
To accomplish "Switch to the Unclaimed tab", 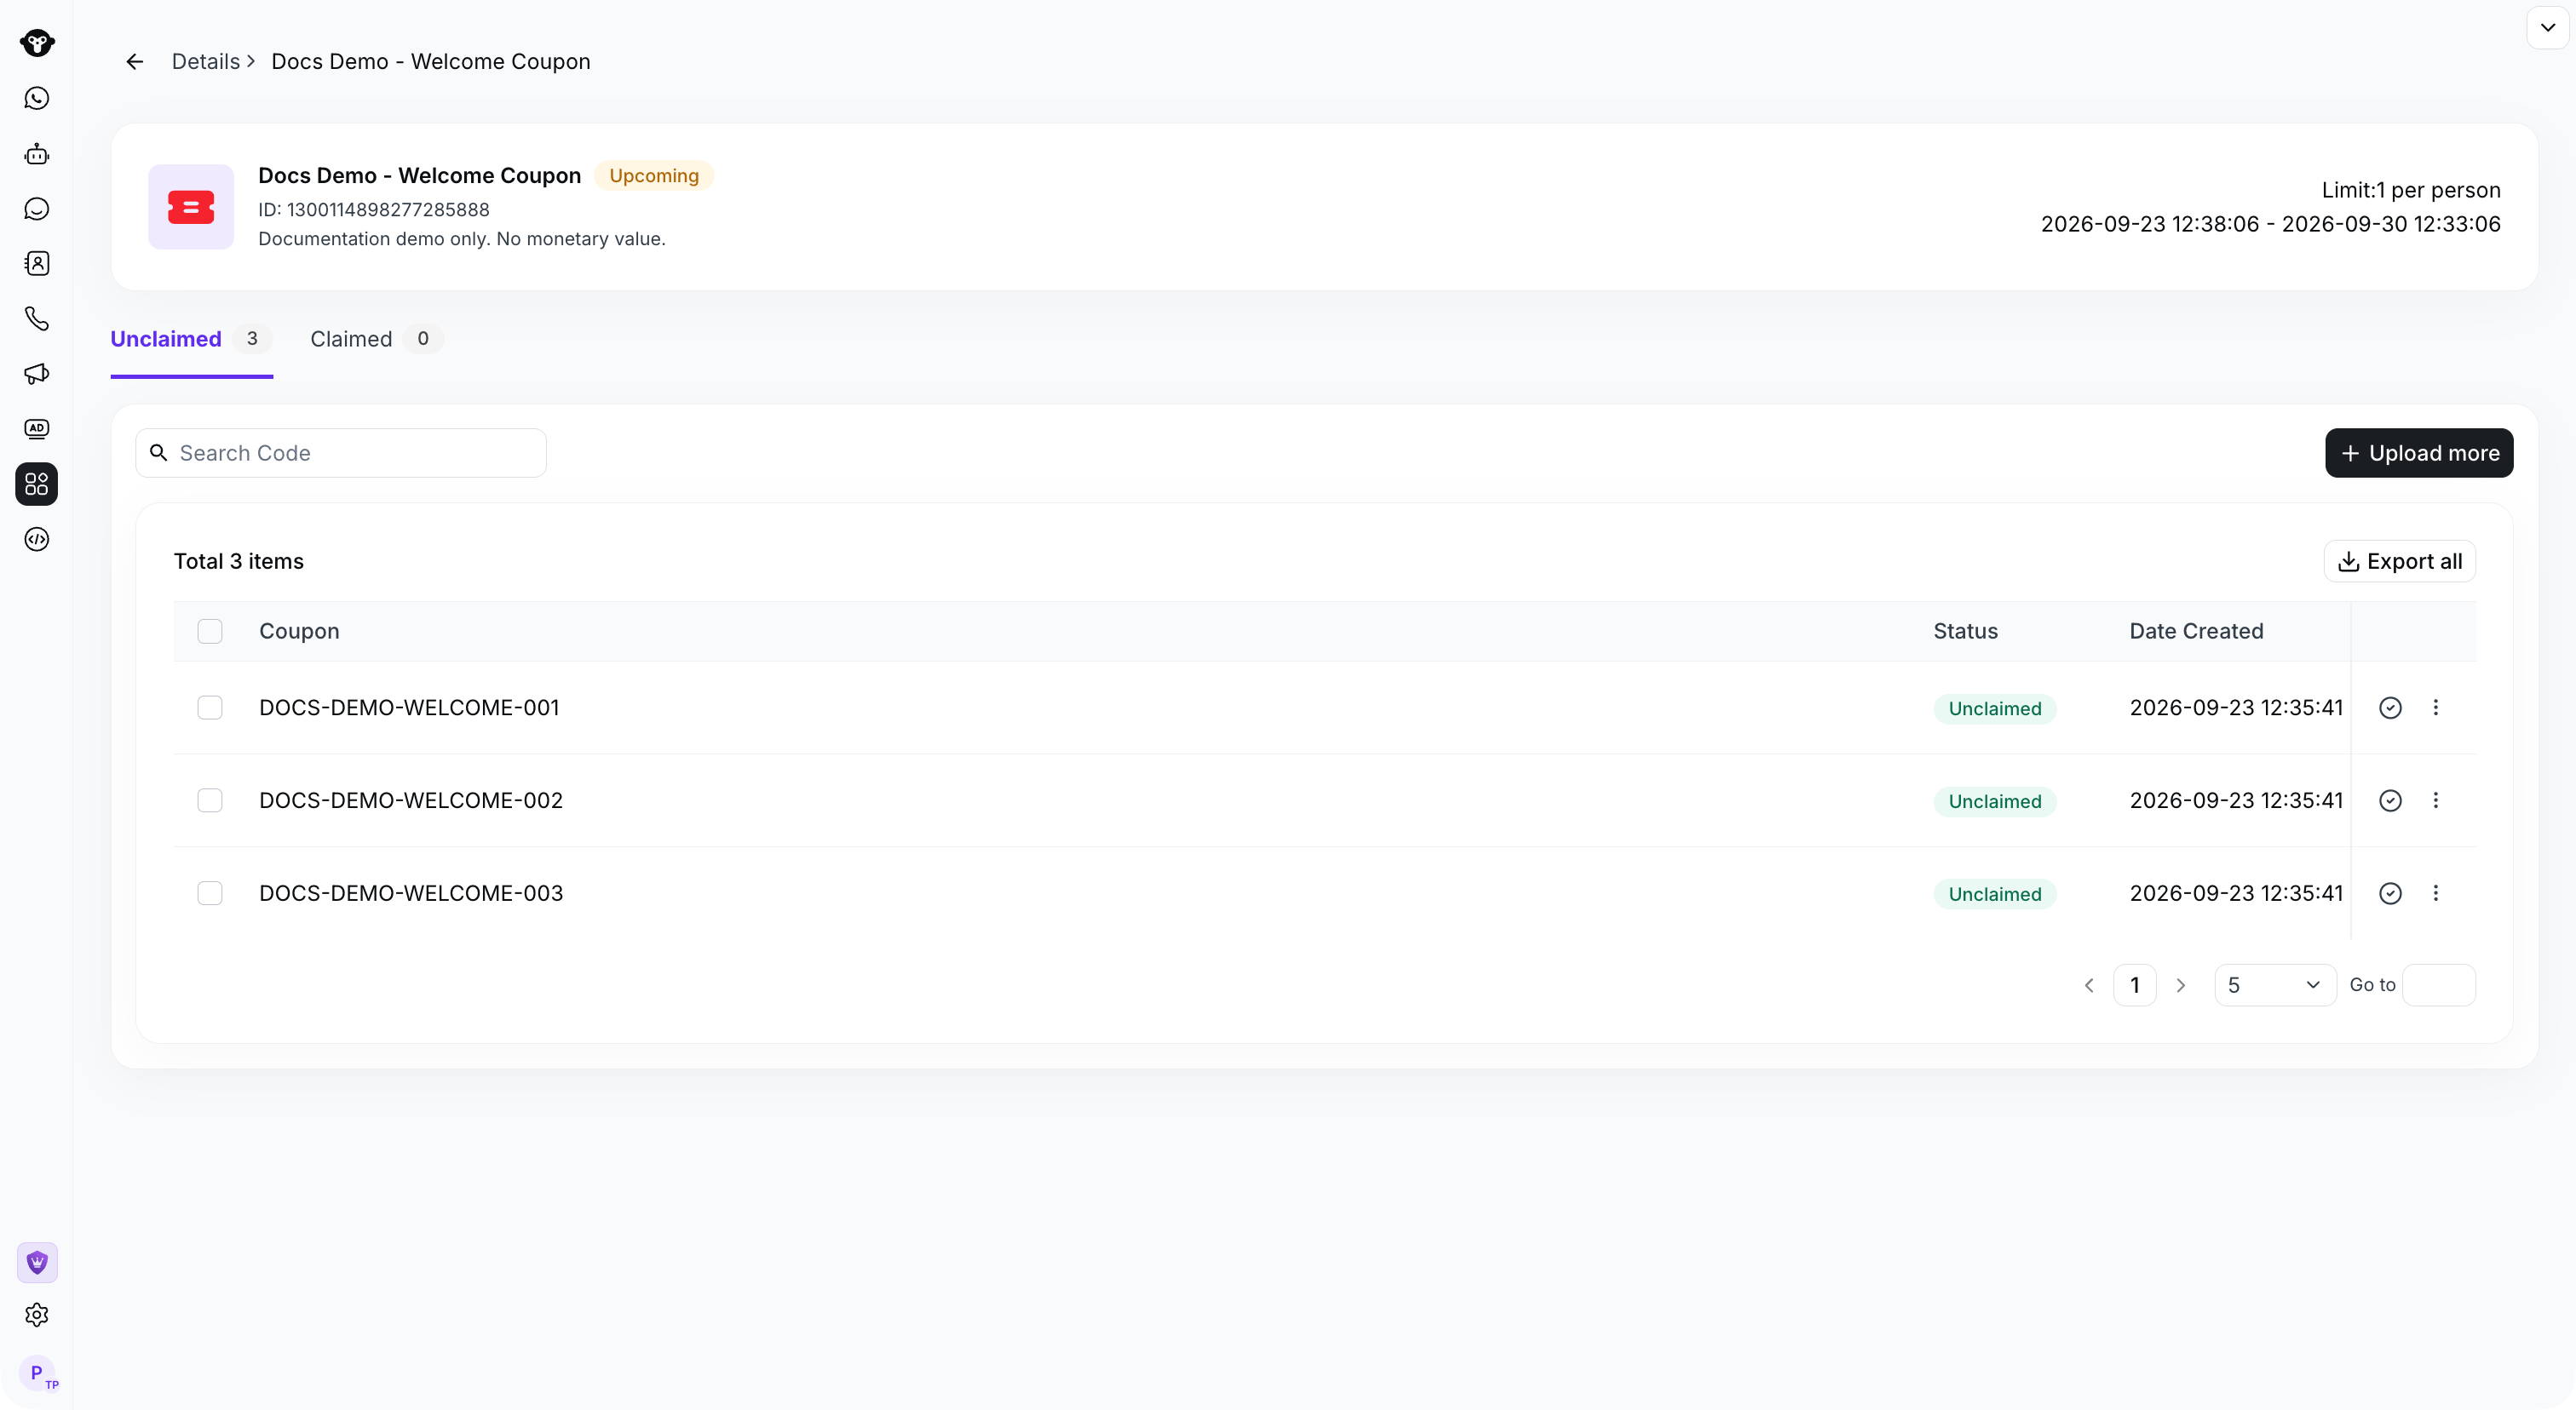I will [191, 340].
